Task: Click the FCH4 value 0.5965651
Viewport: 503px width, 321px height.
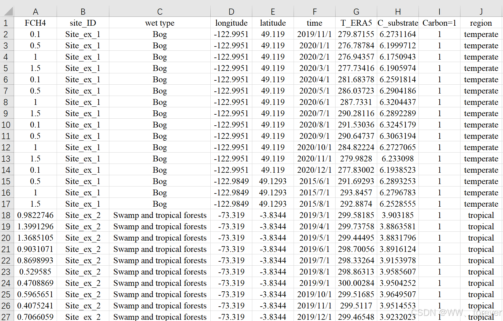Action: tap(36, 294)
